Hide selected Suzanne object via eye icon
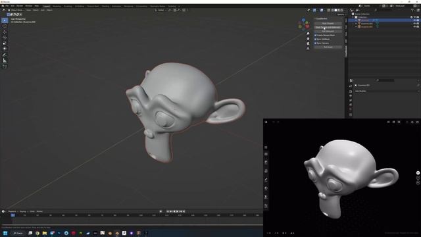Image resolution: width=421 pixels, height=237 pixels. click(414, 20)
